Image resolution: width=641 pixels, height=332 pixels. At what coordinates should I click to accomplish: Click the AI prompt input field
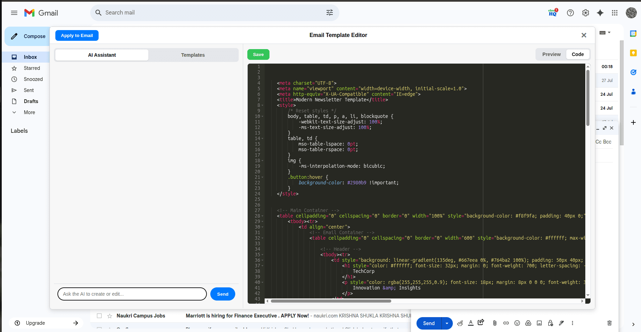point(132,294)
